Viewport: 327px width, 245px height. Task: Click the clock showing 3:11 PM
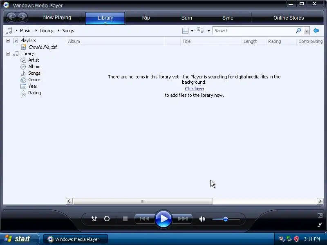(312, 239)
